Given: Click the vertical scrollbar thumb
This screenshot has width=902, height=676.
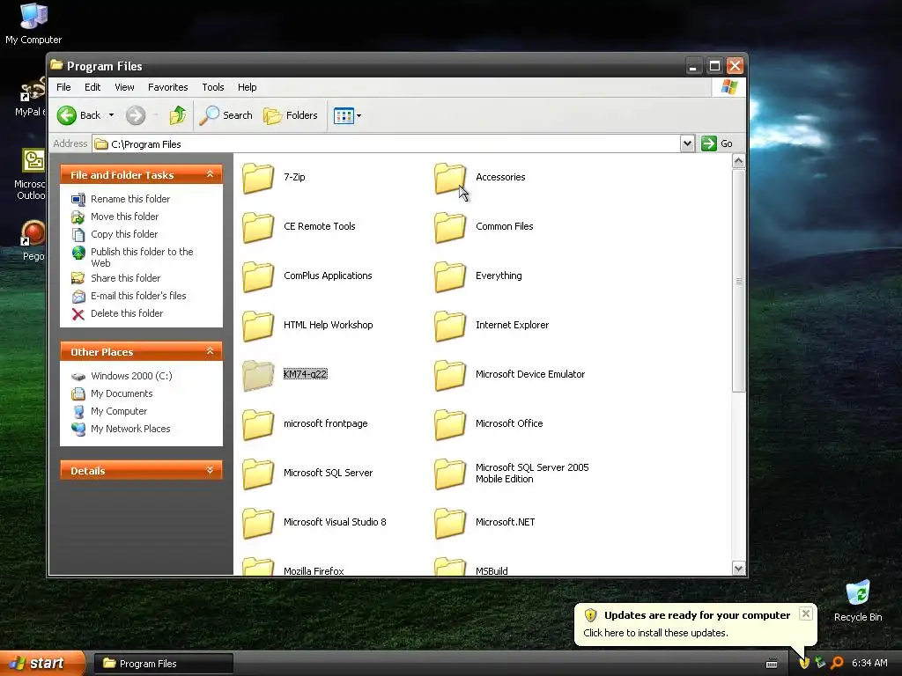Looking at the screenshot, I should pyautogui.click(x=739, y=281).
